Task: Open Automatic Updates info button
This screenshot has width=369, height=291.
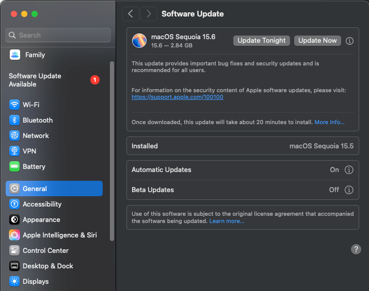Action: click(x=349, y=170)
